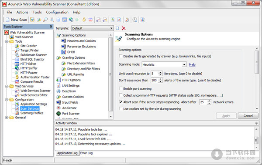Create a new template using page icon
The image size is (262, 165).
[x=117, y=28]
